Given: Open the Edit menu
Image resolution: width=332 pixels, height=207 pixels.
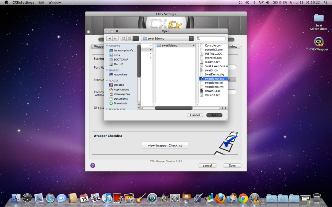Looking at the screenshot, I should tap(41, 2).
